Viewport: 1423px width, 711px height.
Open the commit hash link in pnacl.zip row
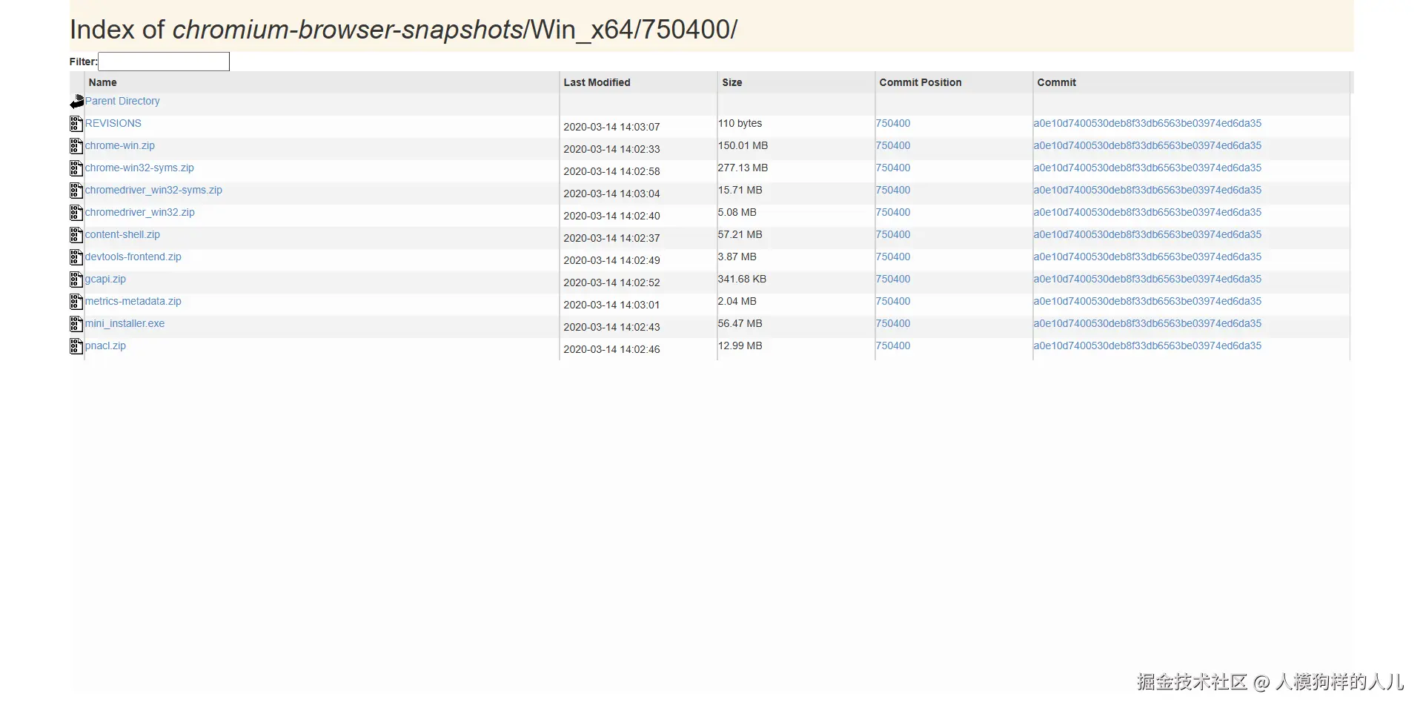click(x=1147, y=345)
